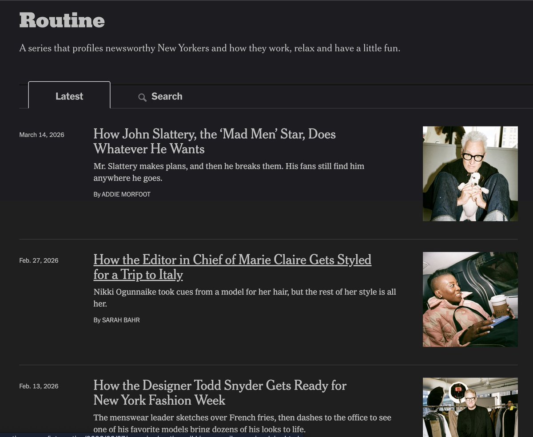Click the John Slattery photo thumbnail
This screenshot has width=533, height=437.
[470, 173]
